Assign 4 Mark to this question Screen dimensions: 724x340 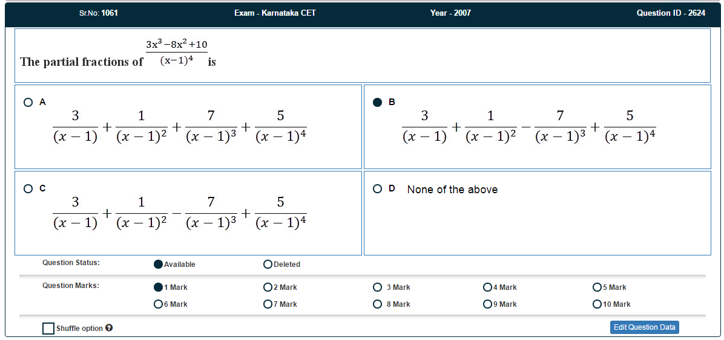487,287
